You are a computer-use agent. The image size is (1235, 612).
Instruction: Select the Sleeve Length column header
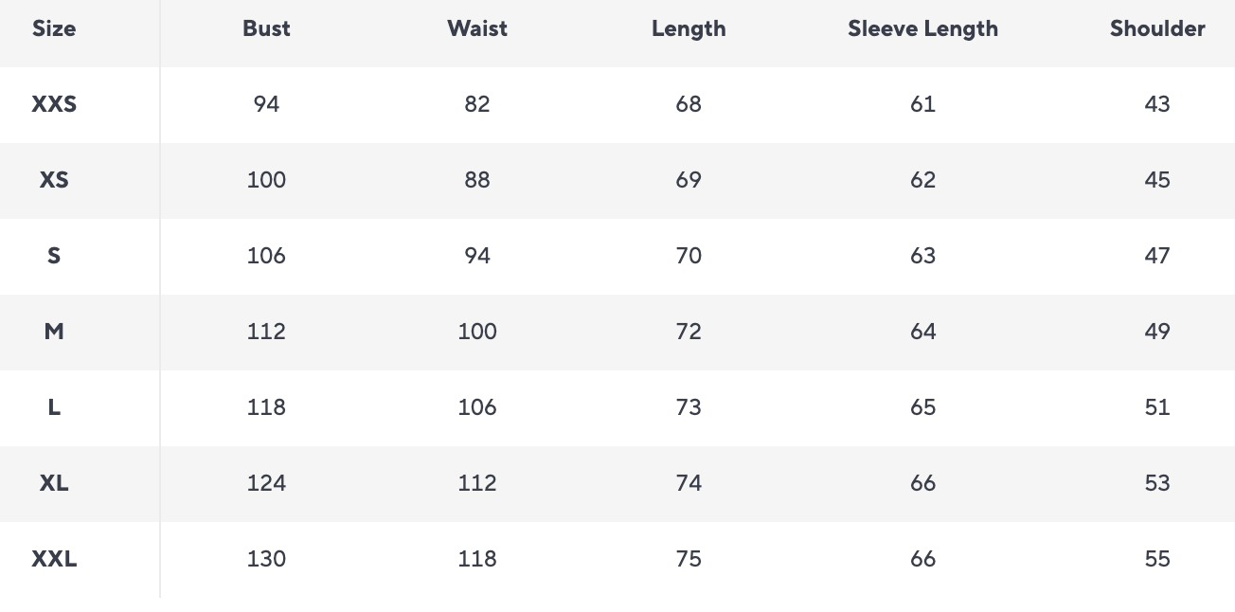[922, 28]
